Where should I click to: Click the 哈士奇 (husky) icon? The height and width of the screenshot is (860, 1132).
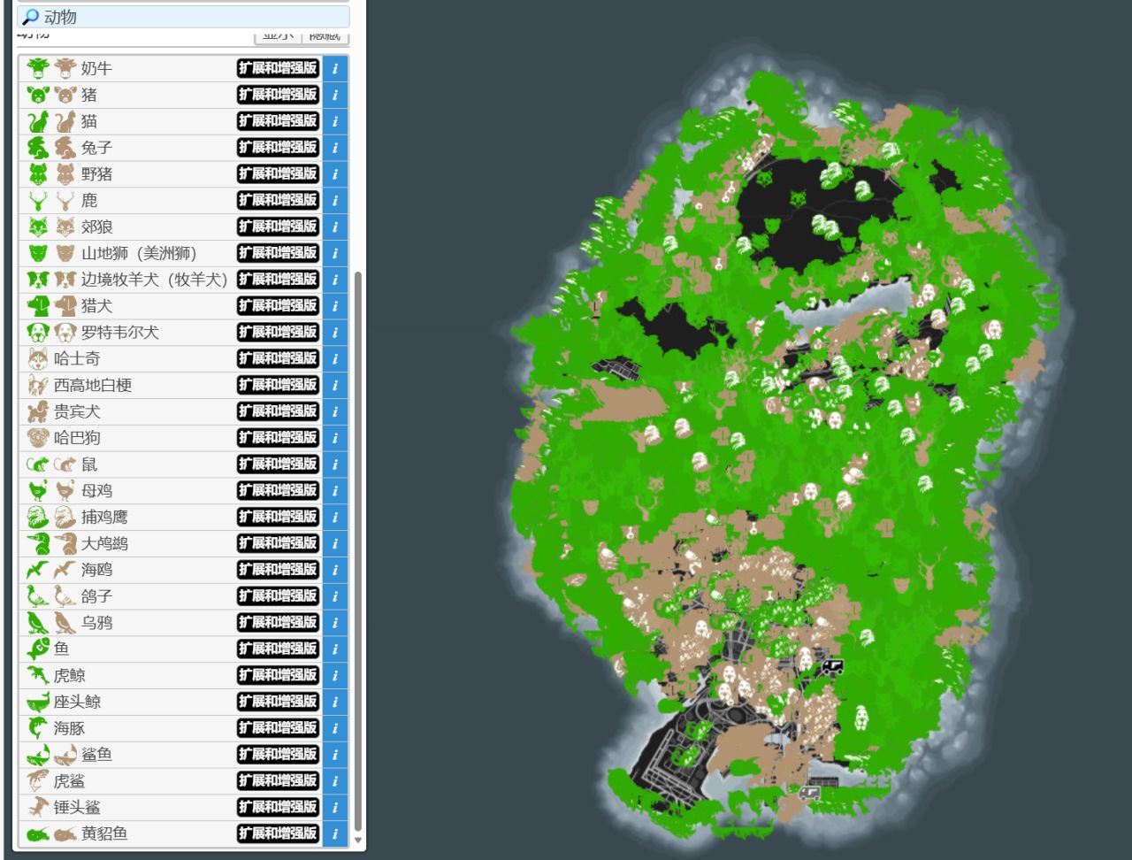[37, 359]
